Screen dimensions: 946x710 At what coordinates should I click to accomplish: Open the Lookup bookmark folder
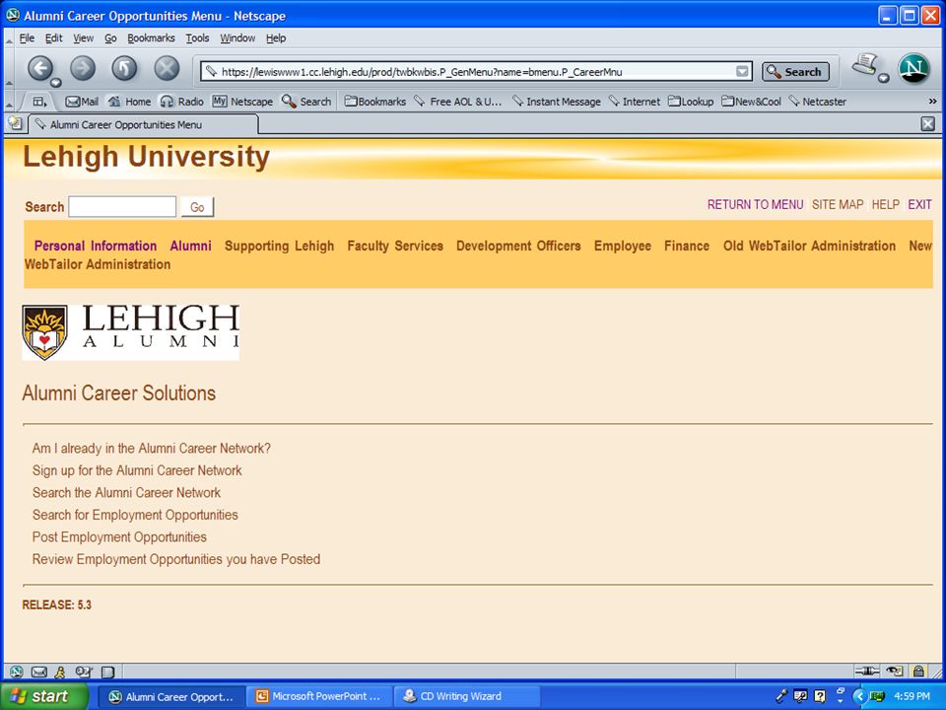(x=691, y=102)
